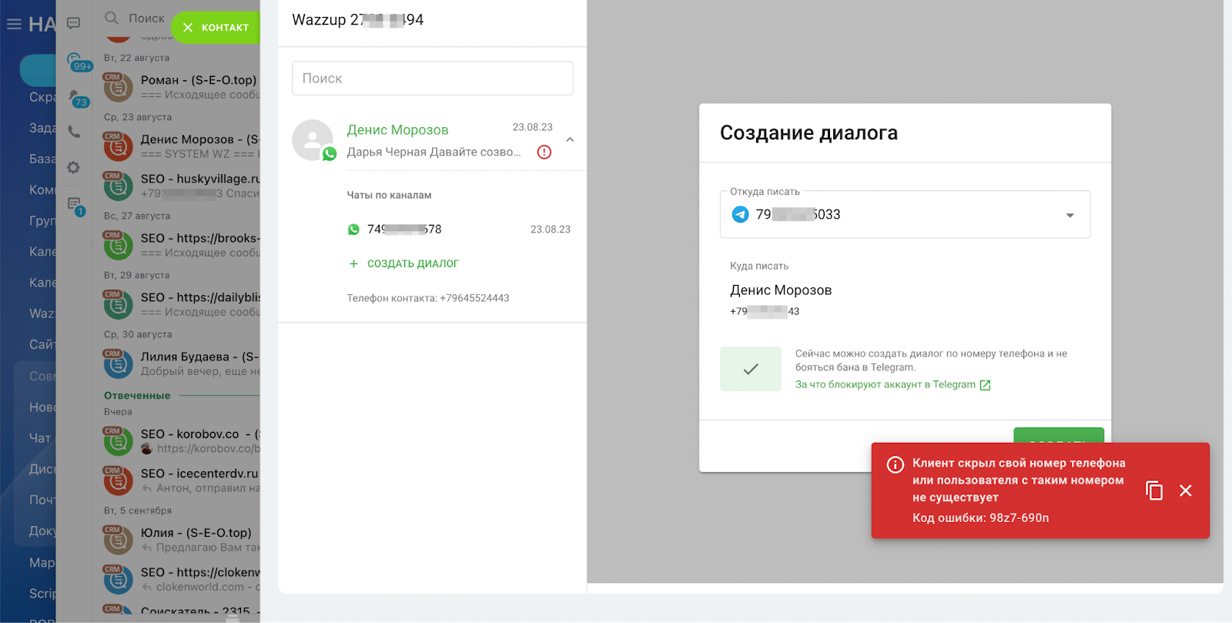Open the phone calls icon
The height and width of the screenshot is (623, 1232).
click(74, 132)
